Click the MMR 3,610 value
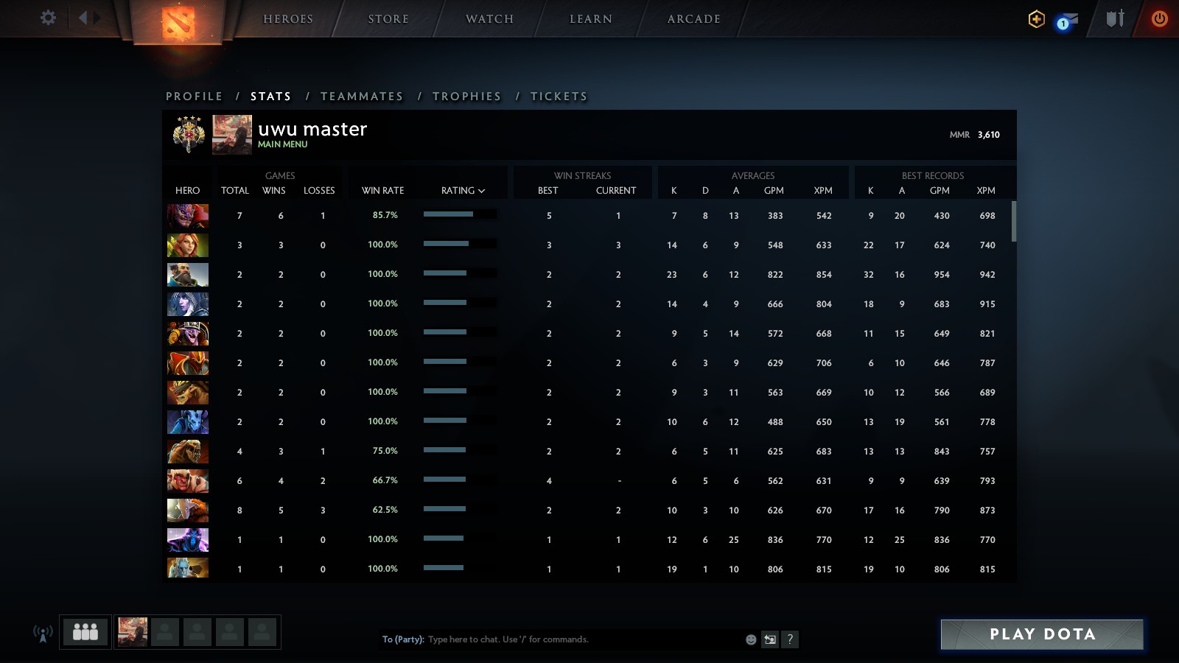The height and width of the screenshot is (663, 1179). point(989,135)
